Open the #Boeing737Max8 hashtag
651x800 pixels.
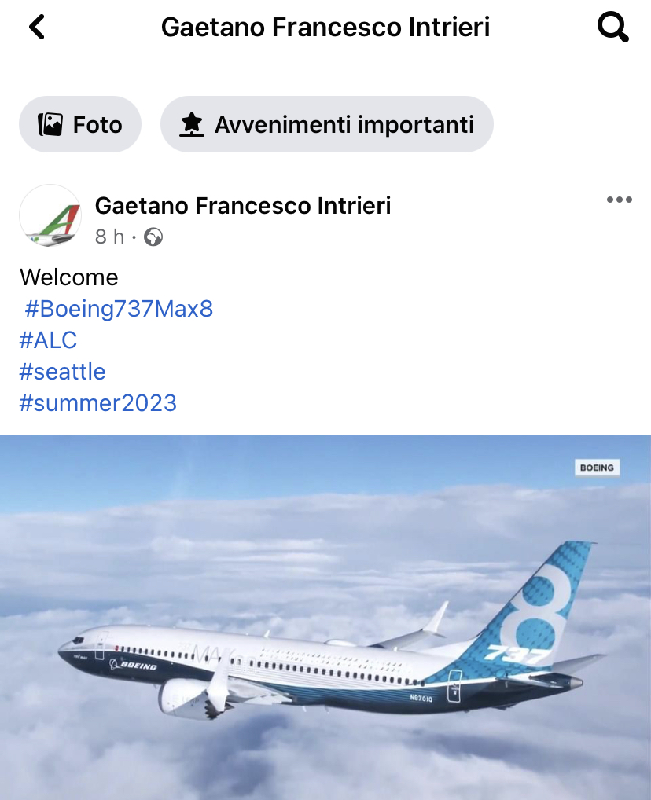119,309
